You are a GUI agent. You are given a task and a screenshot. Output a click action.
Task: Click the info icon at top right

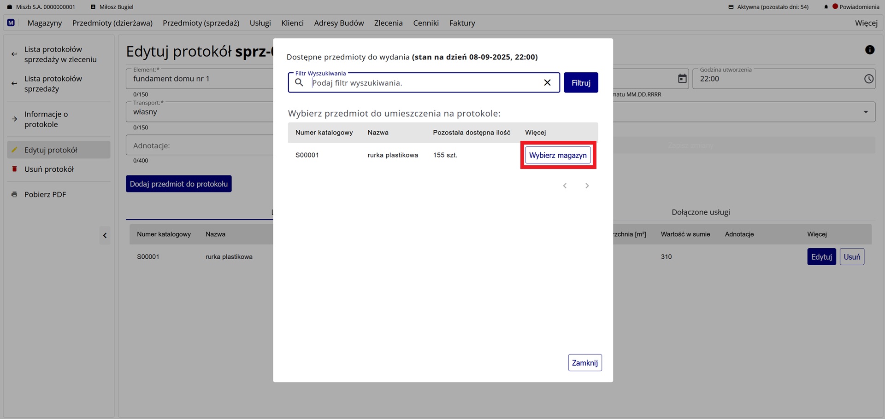tap(869, 50)
